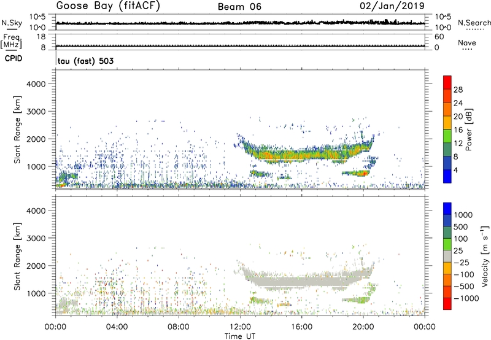Click the '24' label on Power colorbar
491x340 pixels.
pyautogui.click(x=458, y=103)
